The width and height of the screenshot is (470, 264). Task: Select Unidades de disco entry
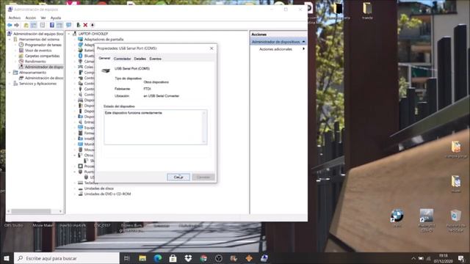pos(99,188)
